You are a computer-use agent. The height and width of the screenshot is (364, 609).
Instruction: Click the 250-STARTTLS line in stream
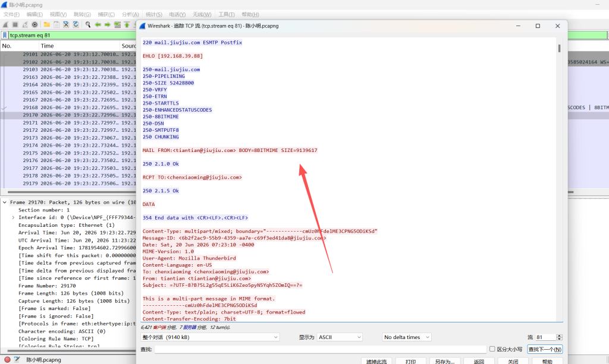[161, 103]
